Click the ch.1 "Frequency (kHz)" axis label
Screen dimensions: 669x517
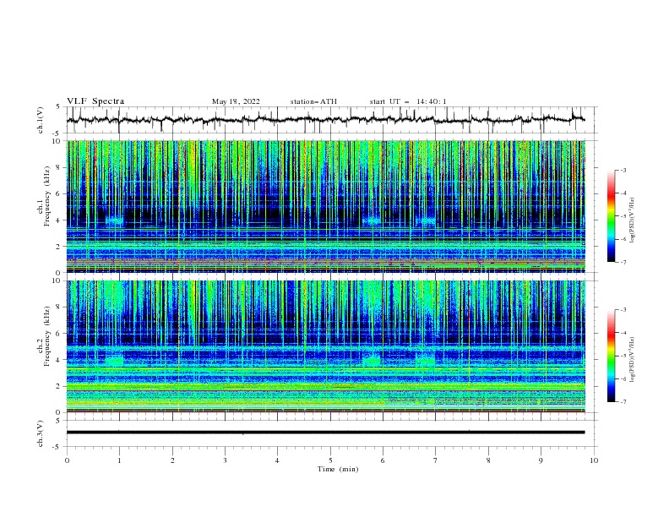(x=46, y=197)
